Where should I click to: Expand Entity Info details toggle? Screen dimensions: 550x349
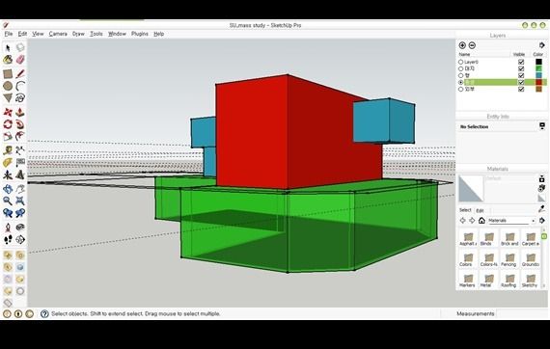(542, 125)
